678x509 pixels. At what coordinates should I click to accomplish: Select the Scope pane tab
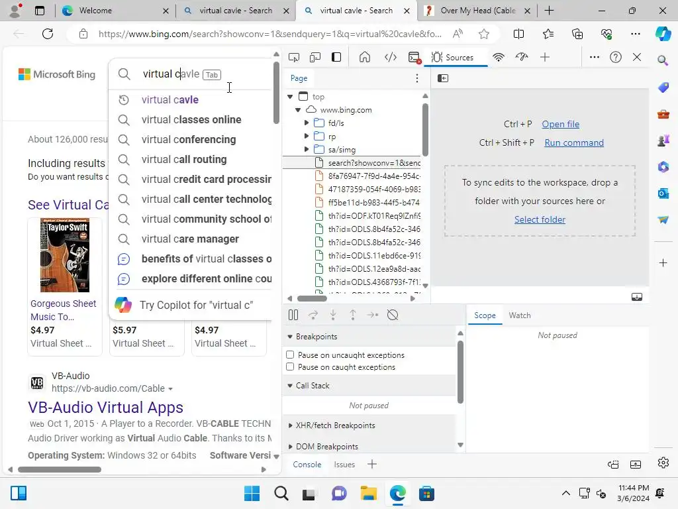(x=485, y=315)
